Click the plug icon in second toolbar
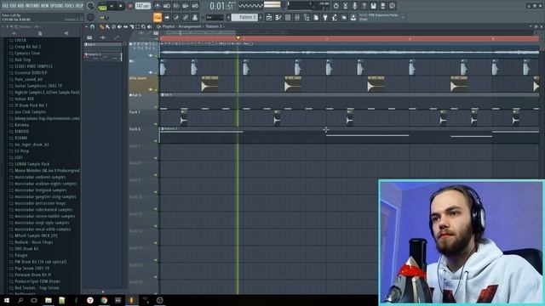 click(x=325, y=17)
